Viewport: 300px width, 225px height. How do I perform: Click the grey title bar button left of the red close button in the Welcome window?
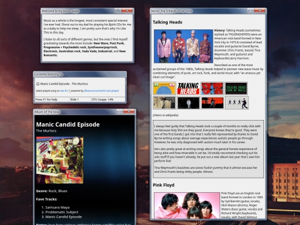[x=118, y=10]
